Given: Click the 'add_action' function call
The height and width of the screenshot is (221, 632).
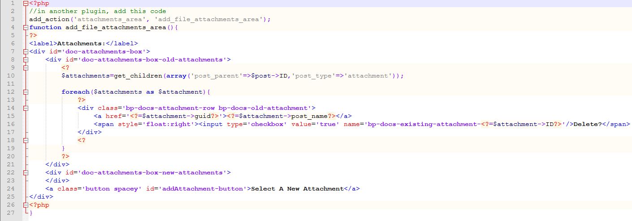Looking at the screenshot, I should 49,19.
